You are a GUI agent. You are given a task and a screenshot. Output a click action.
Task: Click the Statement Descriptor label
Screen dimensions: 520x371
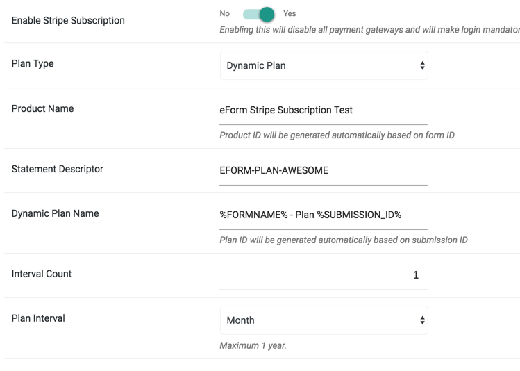click(58, 169)
